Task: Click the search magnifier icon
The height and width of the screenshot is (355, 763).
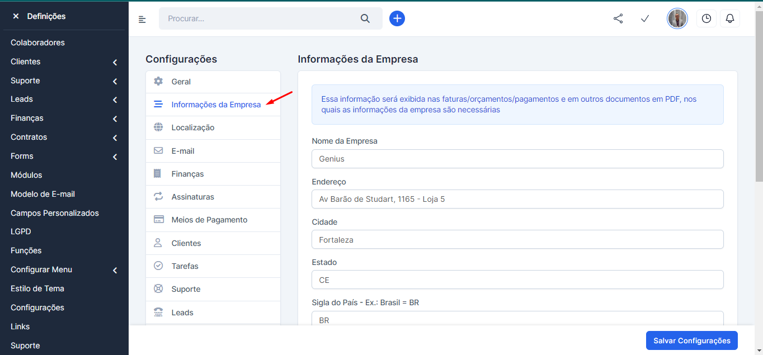Action: 365,18
